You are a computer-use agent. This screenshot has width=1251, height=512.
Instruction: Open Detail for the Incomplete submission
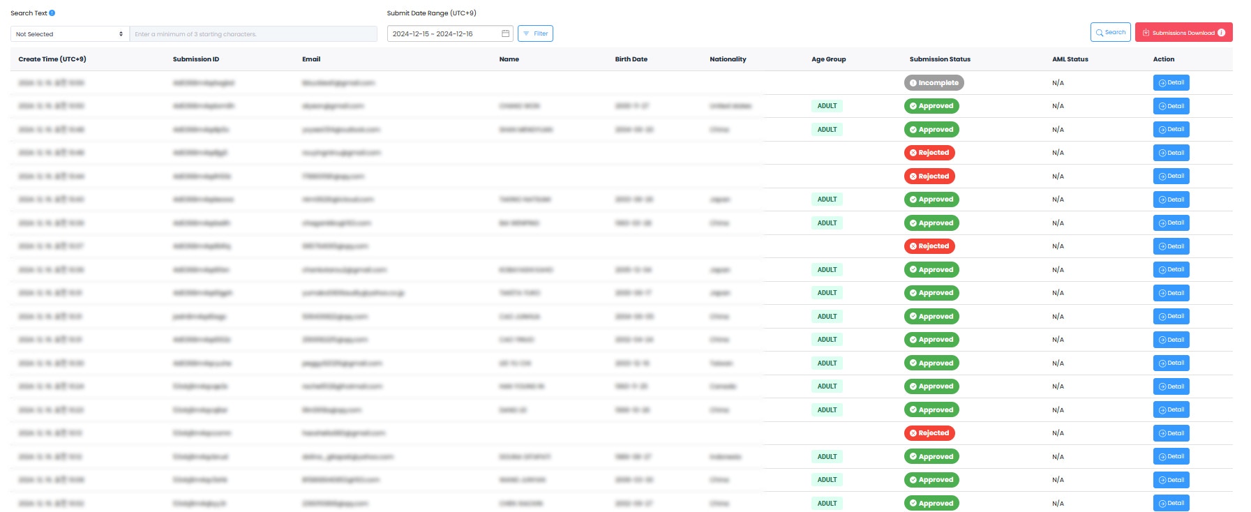point(1171,82)
